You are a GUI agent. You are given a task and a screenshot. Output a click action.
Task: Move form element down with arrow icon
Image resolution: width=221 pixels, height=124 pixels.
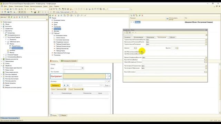coord(61,15)
